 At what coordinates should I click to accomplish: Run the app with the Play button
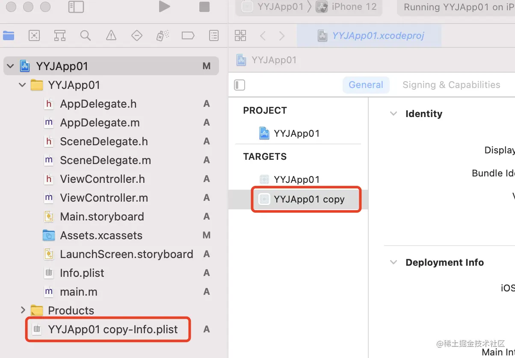point(164,7)
